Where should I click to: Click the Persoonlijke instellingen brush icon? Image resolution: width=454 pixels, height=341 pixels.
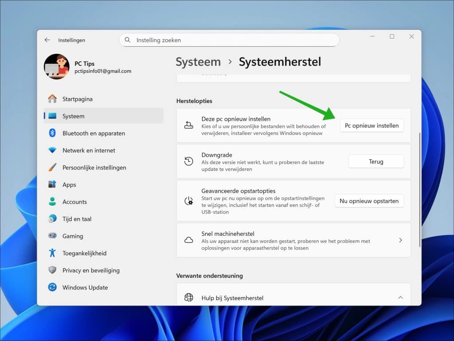[52, 167]
